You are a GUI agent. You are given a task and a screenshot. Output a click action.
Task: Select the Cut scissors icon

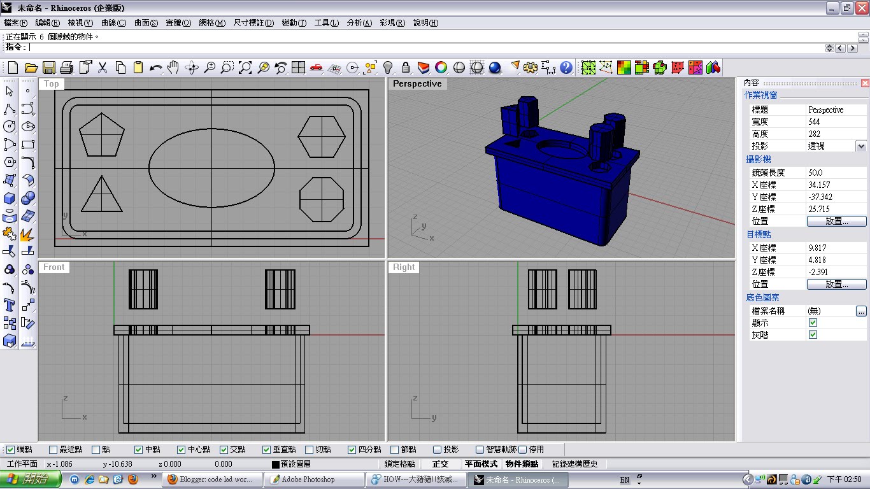pyautogui.click(x=102, y=67)
